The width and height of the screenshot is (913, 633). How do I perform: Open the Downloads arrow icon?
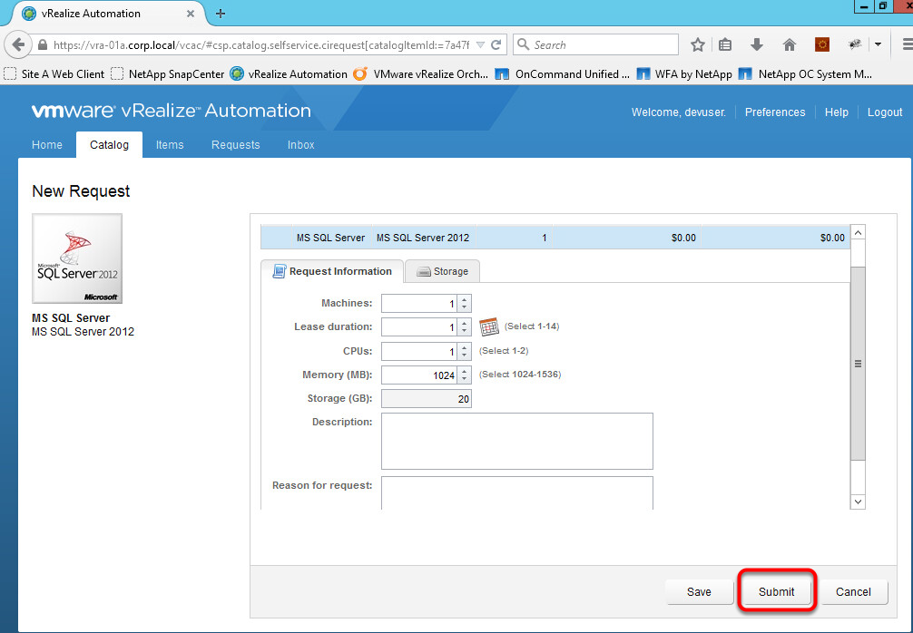click(x=756, y=44)
